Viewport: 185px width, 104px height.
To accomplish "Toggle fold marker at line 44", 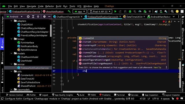I will (62, 61).
